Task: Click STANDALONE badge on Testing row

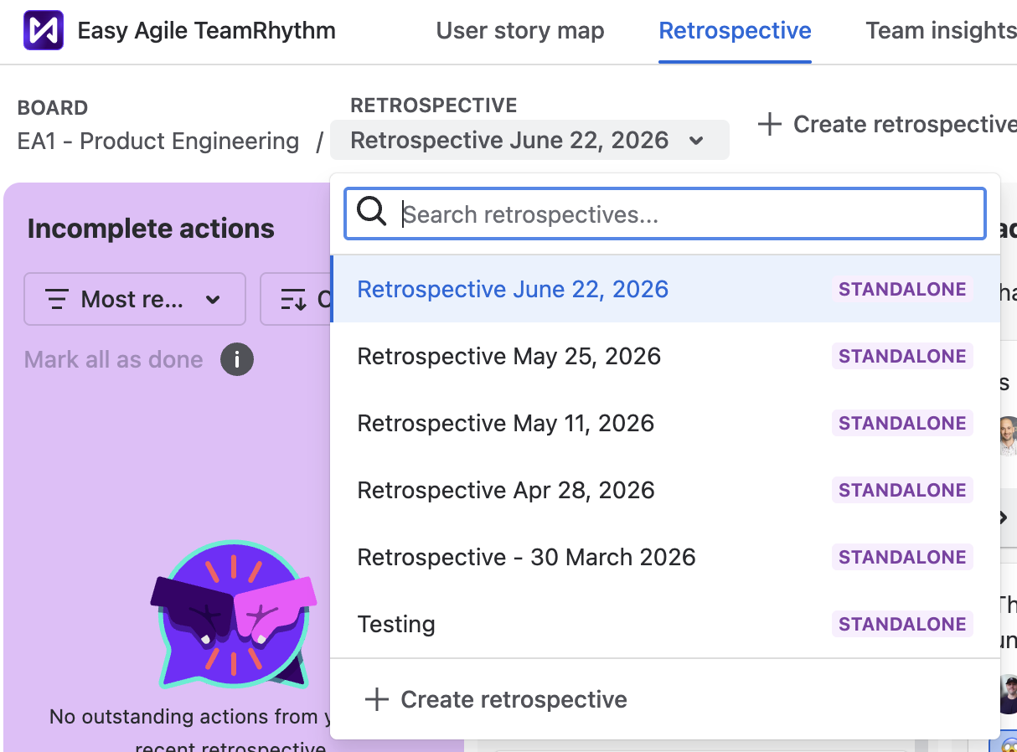Action: (x=902, y=624)
